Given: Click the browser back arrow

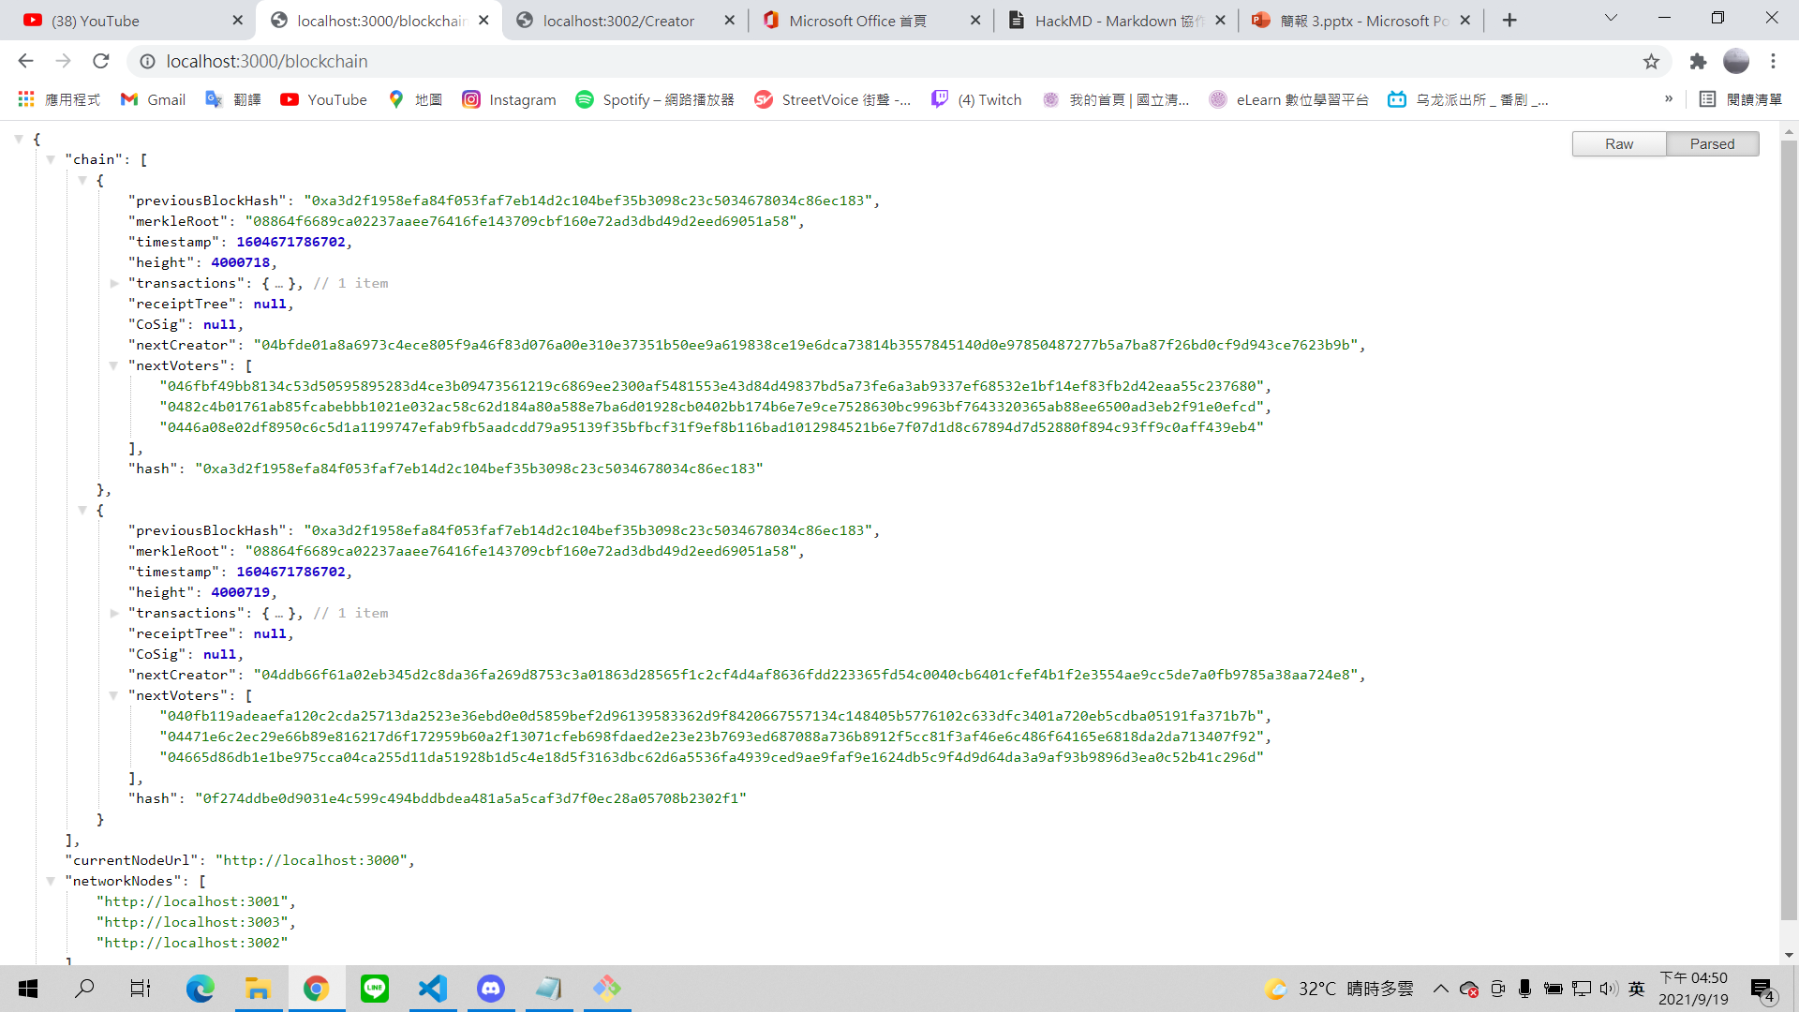Looking at the screenshot, I should 25,61.
